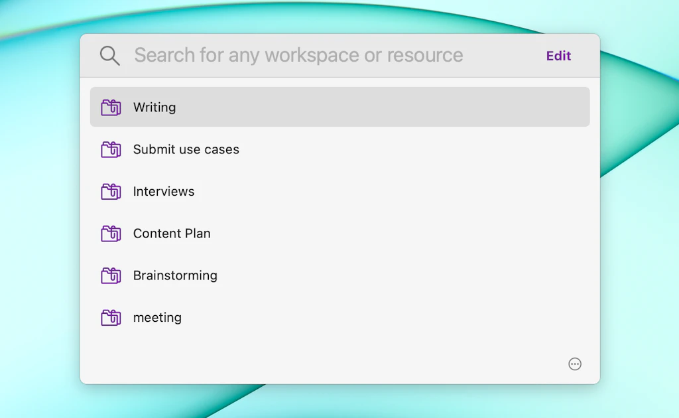This screenshot has height=418, width=679.
Task: Click the Writing workspace folder icon
Action: coord(111,107)
